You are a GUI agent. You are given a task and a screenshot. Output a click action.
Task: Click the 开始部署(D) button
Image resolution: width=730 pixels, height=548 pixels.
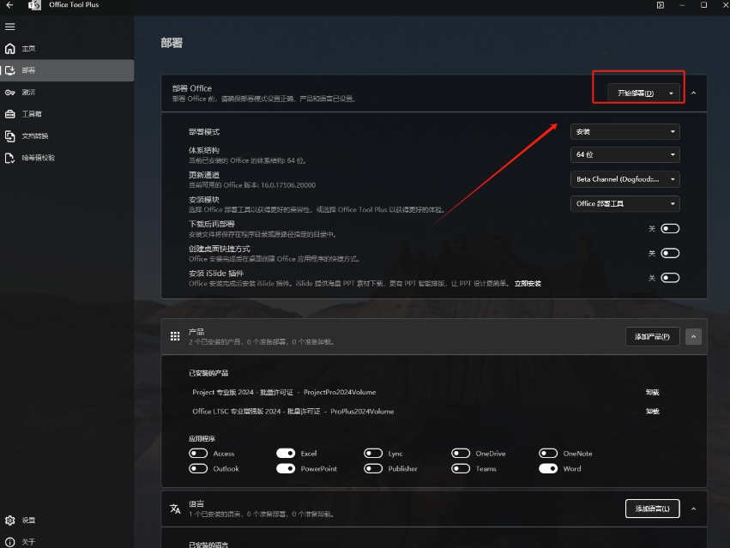click(635, 93)
